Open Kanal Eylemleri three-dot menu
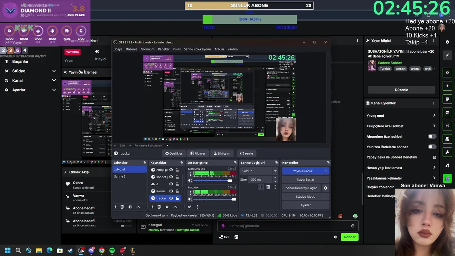 tap(433, 103)
